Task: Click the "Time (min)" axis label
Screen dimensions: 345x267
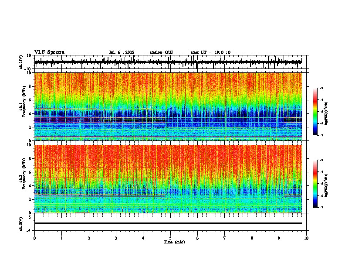Action: click(x=174, y=242)
